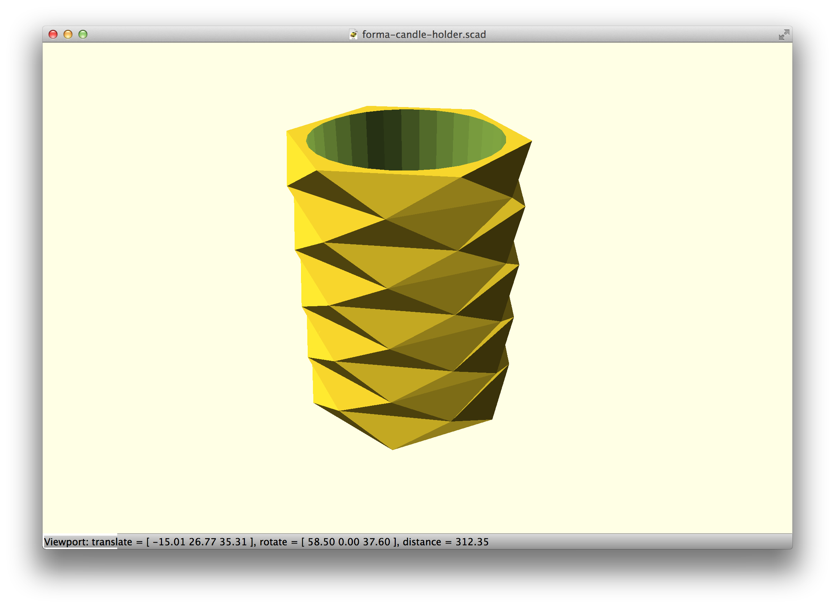Click the green zoom window button
This screenshot has height=608, width=835.
coord(83,34)
